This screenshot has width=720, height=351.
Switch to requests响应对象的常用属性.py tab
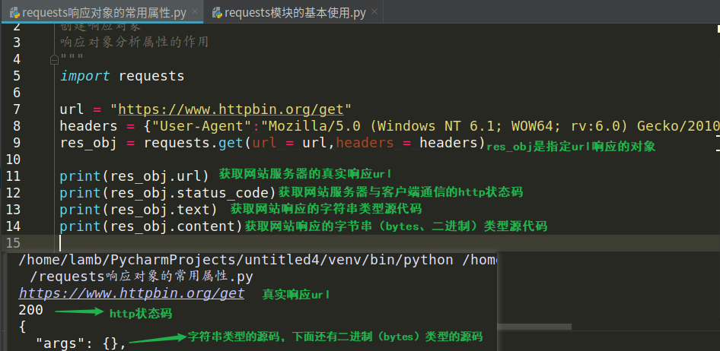(x=104, y=13)
